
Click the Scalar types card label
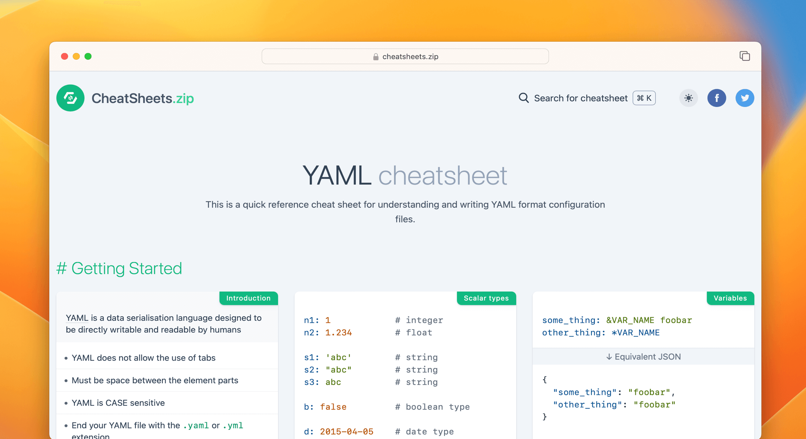(486, 298)
